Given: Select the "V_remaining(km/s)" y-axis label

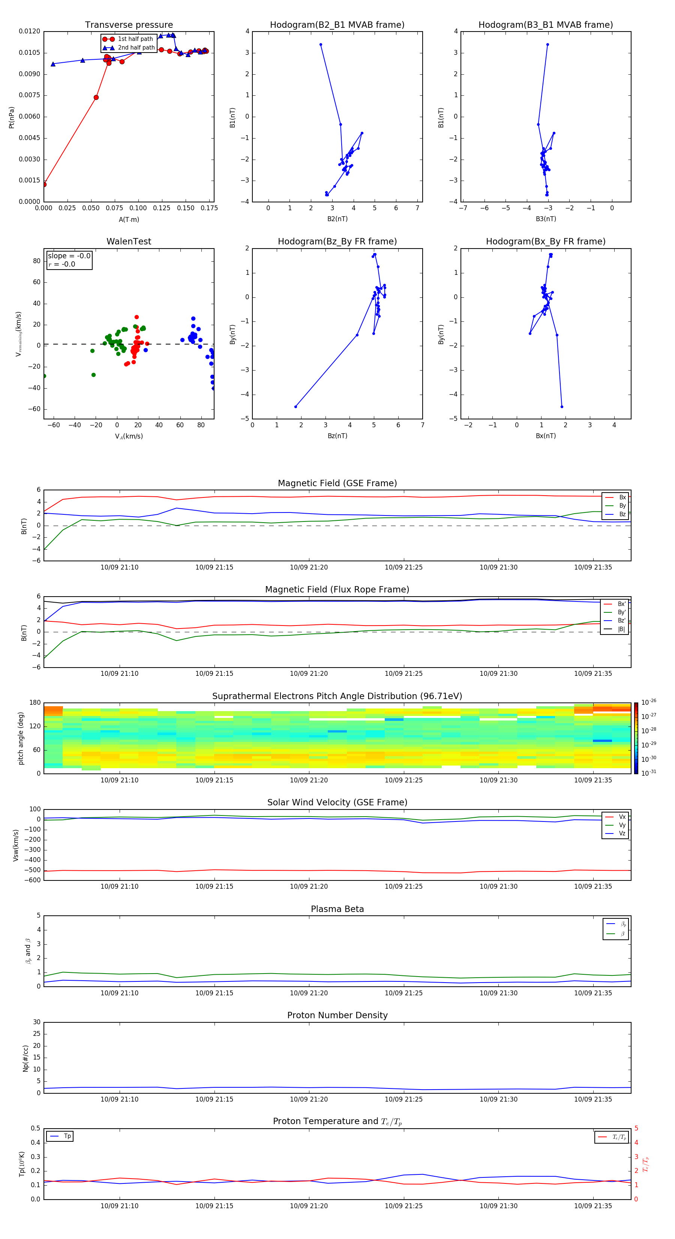Looking at the screenshot, I should click(x=18, y=334).
